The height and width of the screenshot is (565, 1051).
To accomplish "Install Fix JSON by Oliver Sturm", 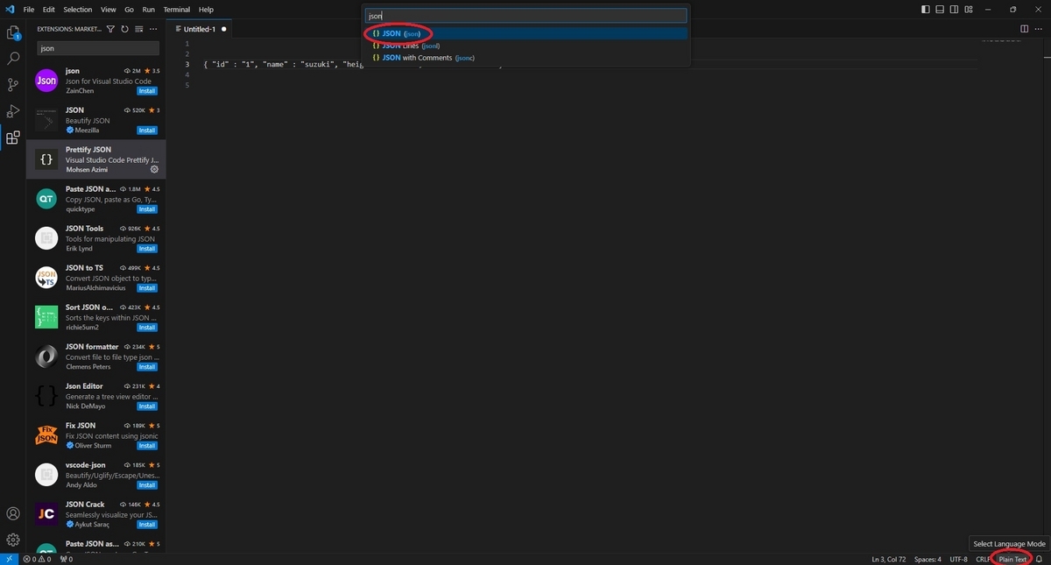I will pos(147,446).
